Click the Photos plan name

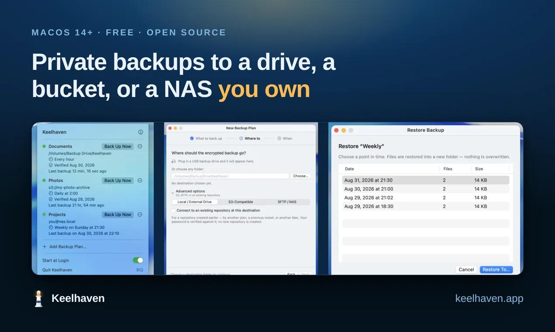point(55,180)
